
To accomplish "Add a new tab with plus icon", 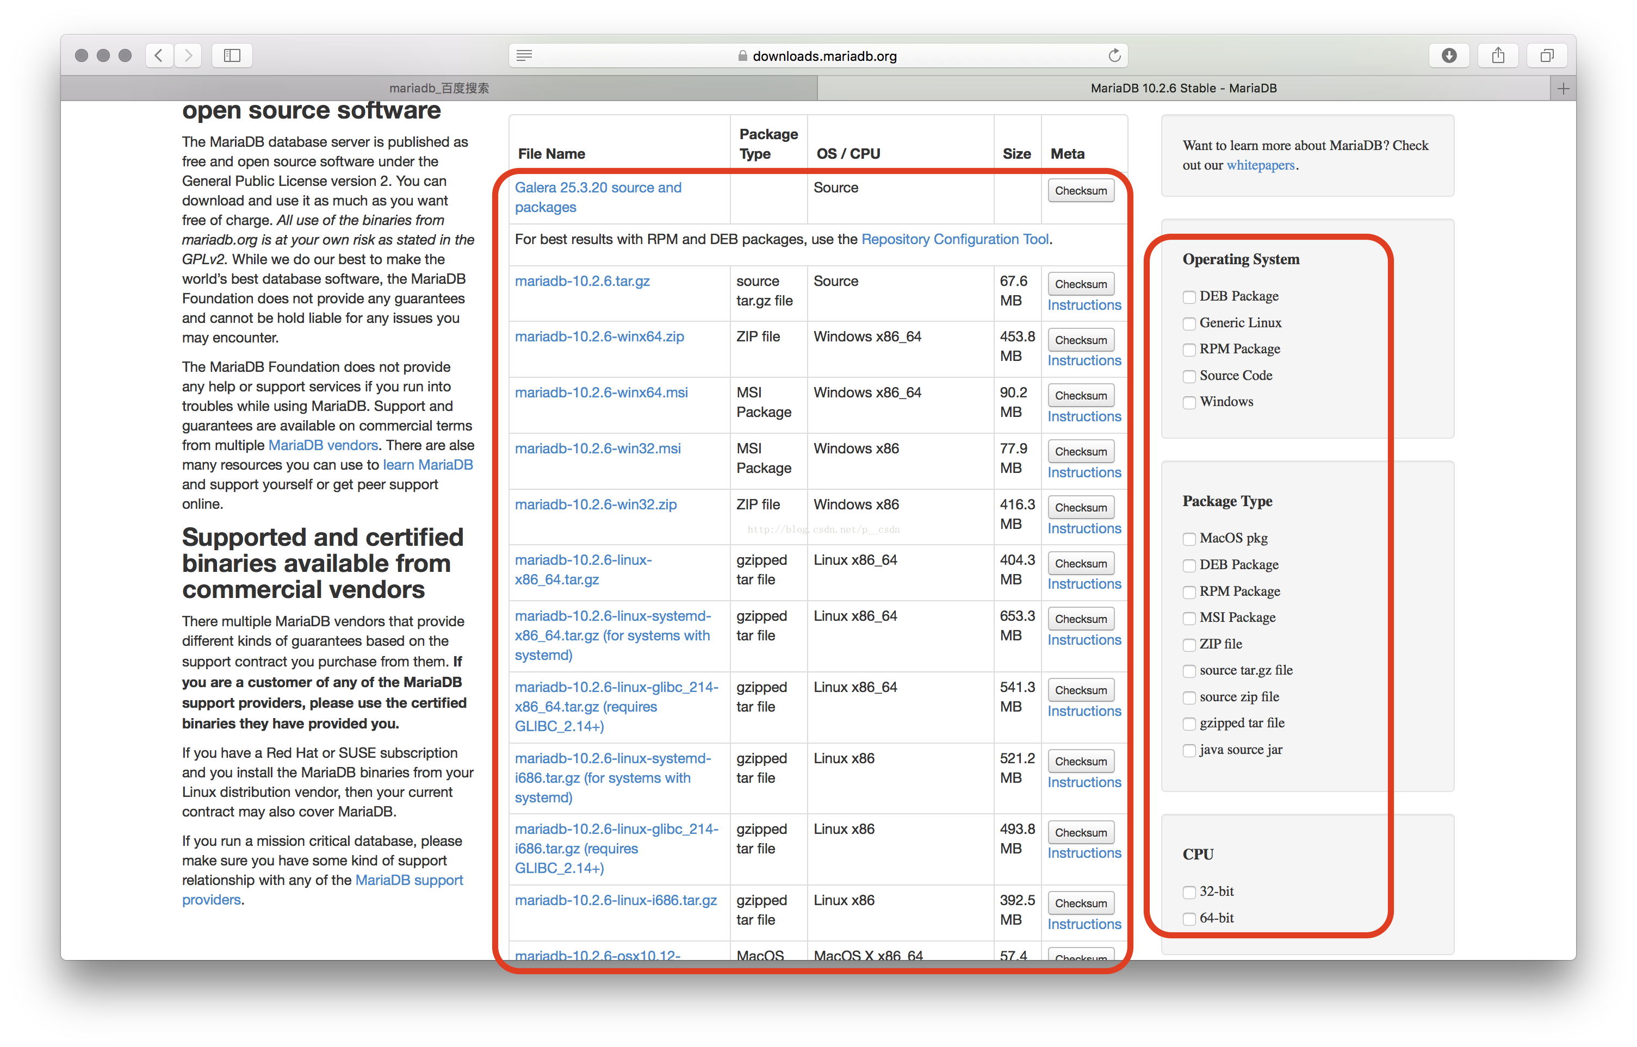I will [1563, 89].
